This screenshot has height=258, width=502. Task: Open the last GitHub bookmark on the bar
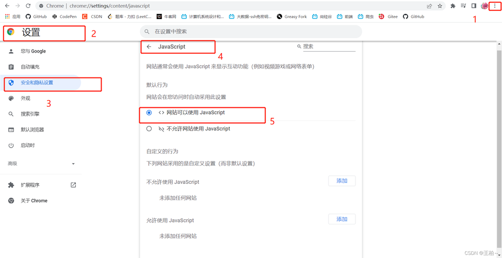pos(413,17)
